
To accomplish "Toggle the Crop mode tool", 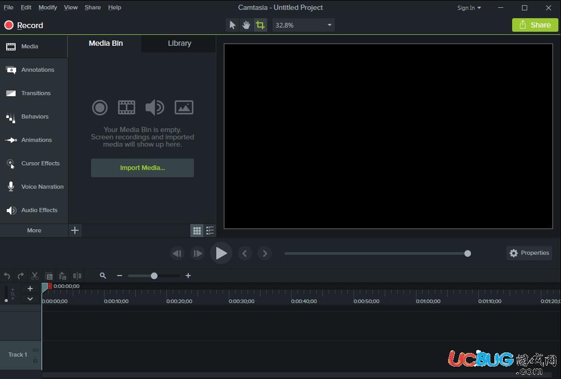I will click(260, 25).
